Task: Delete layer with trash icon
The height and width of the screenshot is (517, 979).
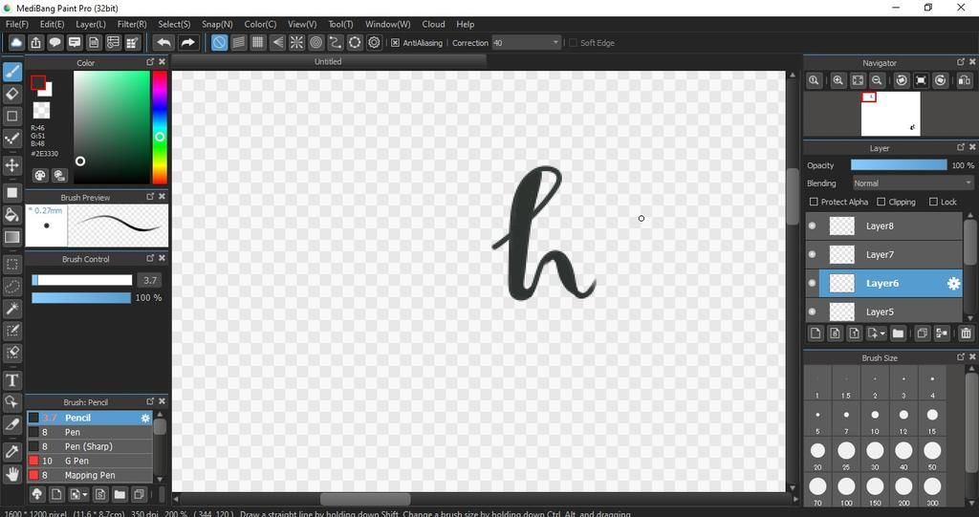Action: pos(966,334)
